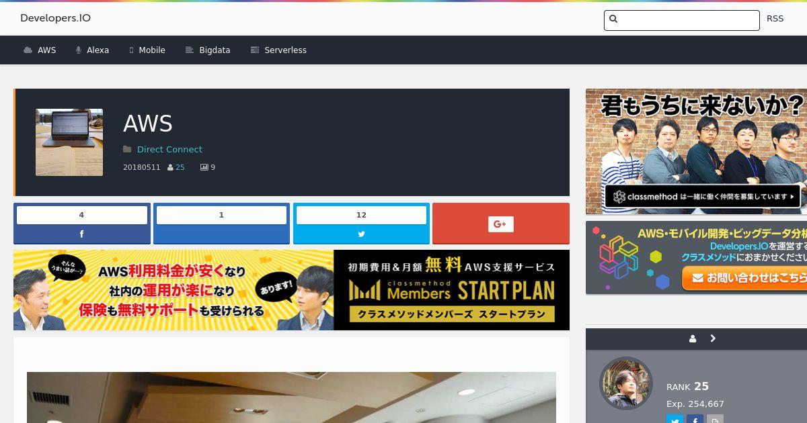Open author's gray document icon
This screenshot has width=807, height=423.
pyautogui.click(x=715, y=419)
